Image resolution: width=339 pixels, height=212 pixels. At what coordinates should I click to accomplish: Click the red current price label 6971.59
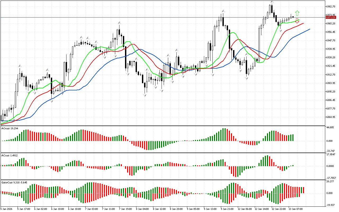coord(331,17)
